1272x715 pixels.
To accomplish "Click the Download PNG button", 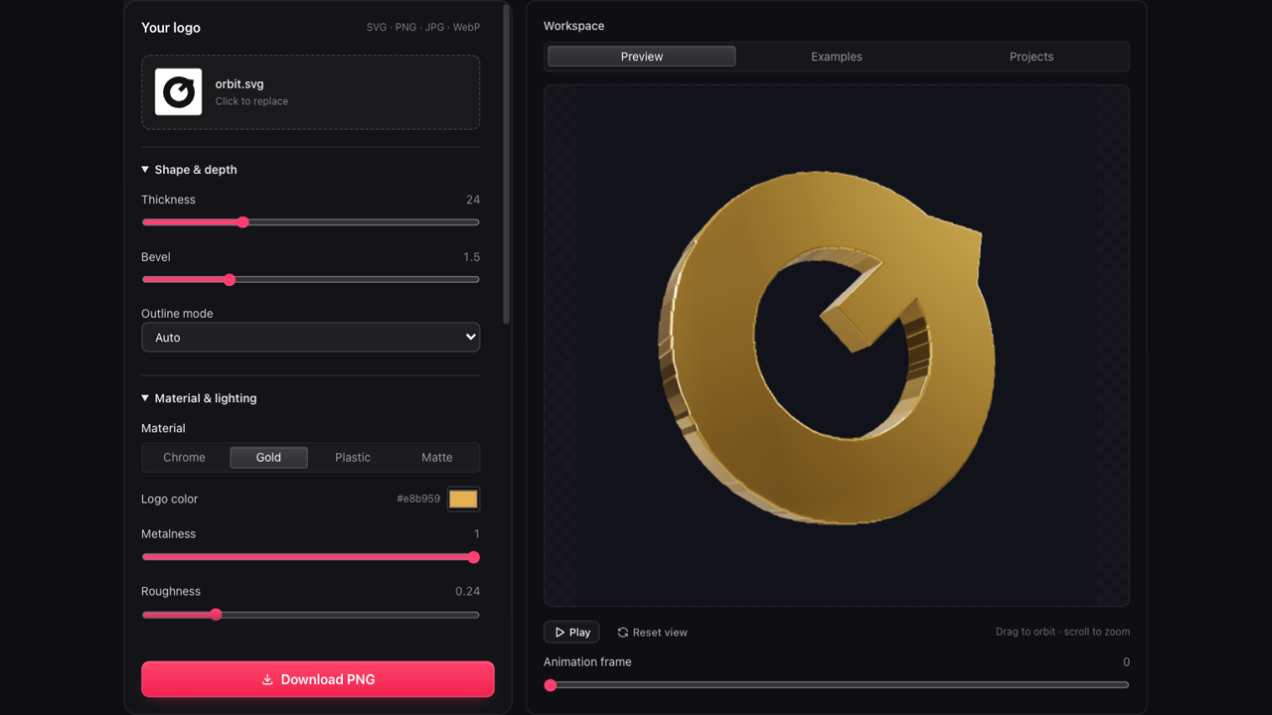I will coord(318,679).
